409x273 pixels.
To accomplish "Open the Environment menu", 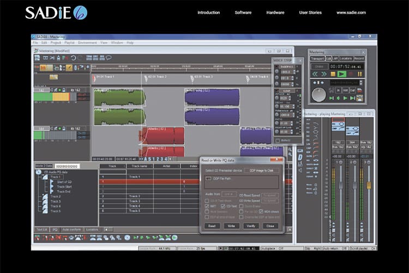I will [87, 43].
